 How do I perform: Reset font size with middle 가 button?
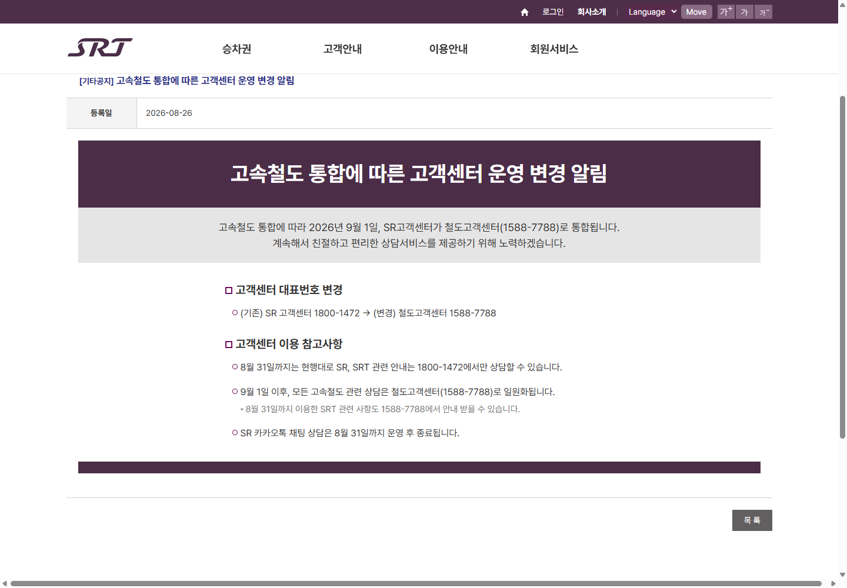[x=744, y=12]
